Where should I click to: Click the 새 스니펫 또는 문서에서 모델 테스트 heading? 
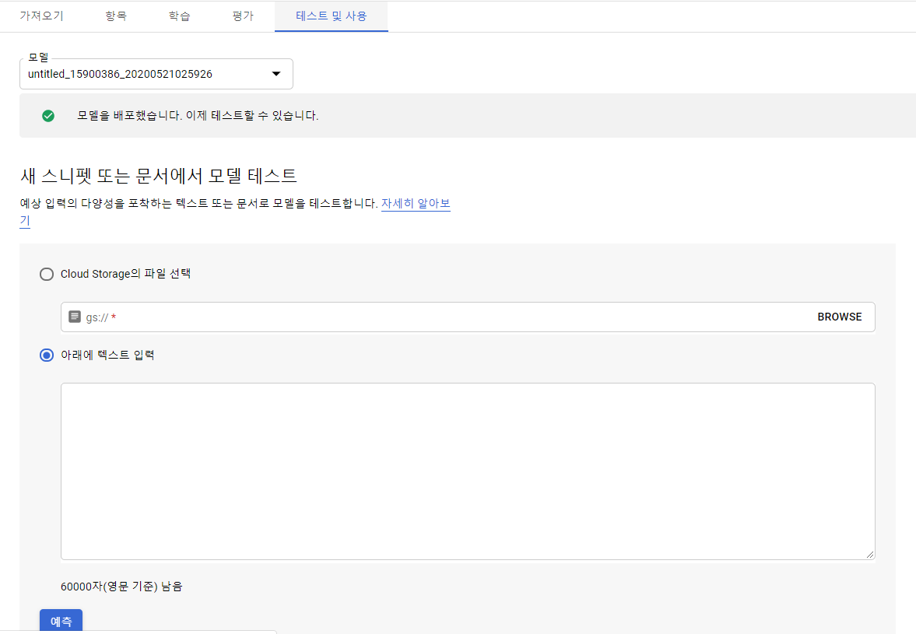coord(158,176)
